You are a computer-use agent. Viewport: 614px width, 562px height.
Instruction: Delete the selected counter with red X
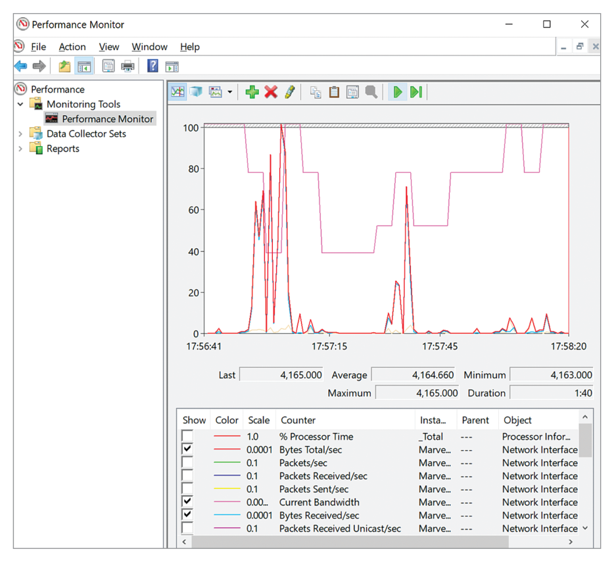pos(271,92)
